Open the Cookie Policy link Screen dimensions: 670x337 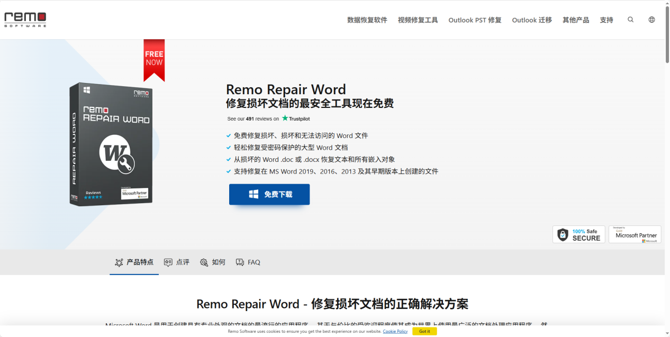point(395,331)
